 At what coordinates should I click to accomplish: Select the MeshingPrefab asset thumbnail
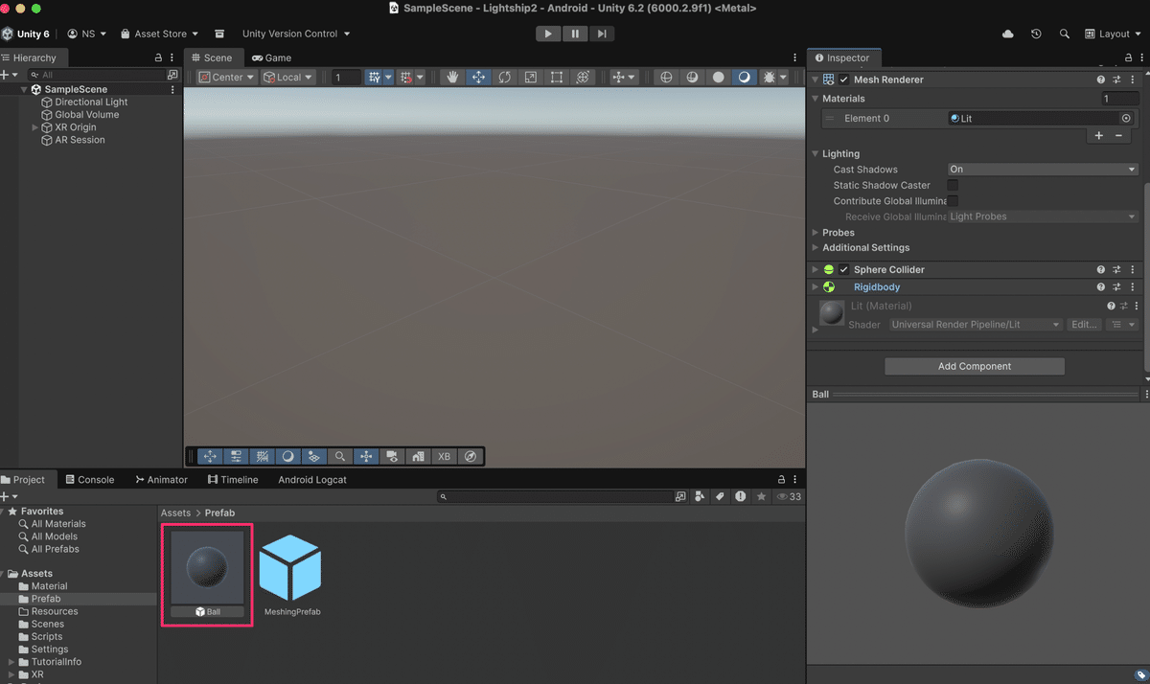(290, 567)
